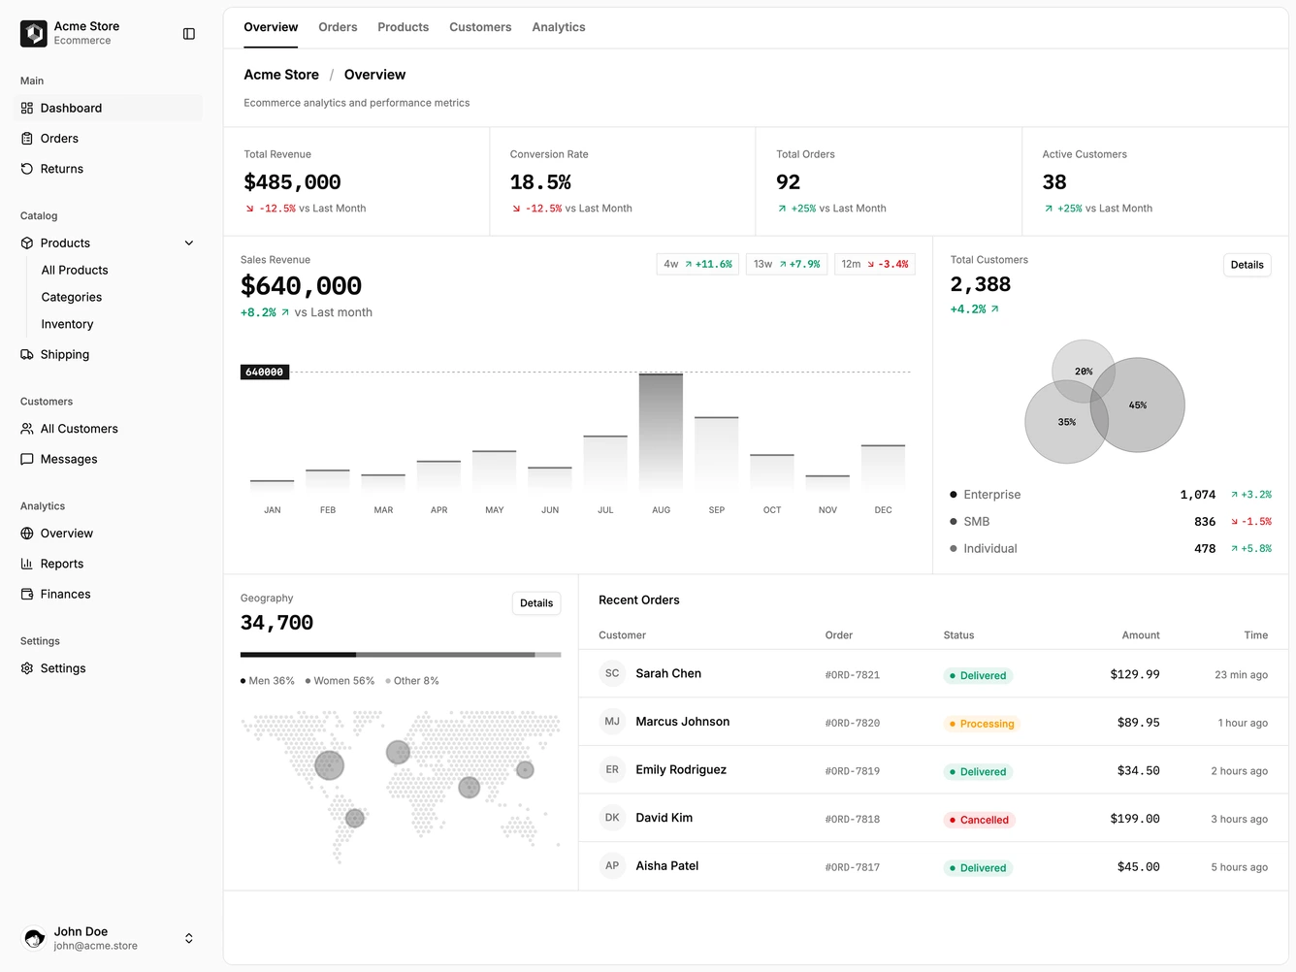
Task: Click Sarah Chen's SC avatar
Action: point(612,673)
